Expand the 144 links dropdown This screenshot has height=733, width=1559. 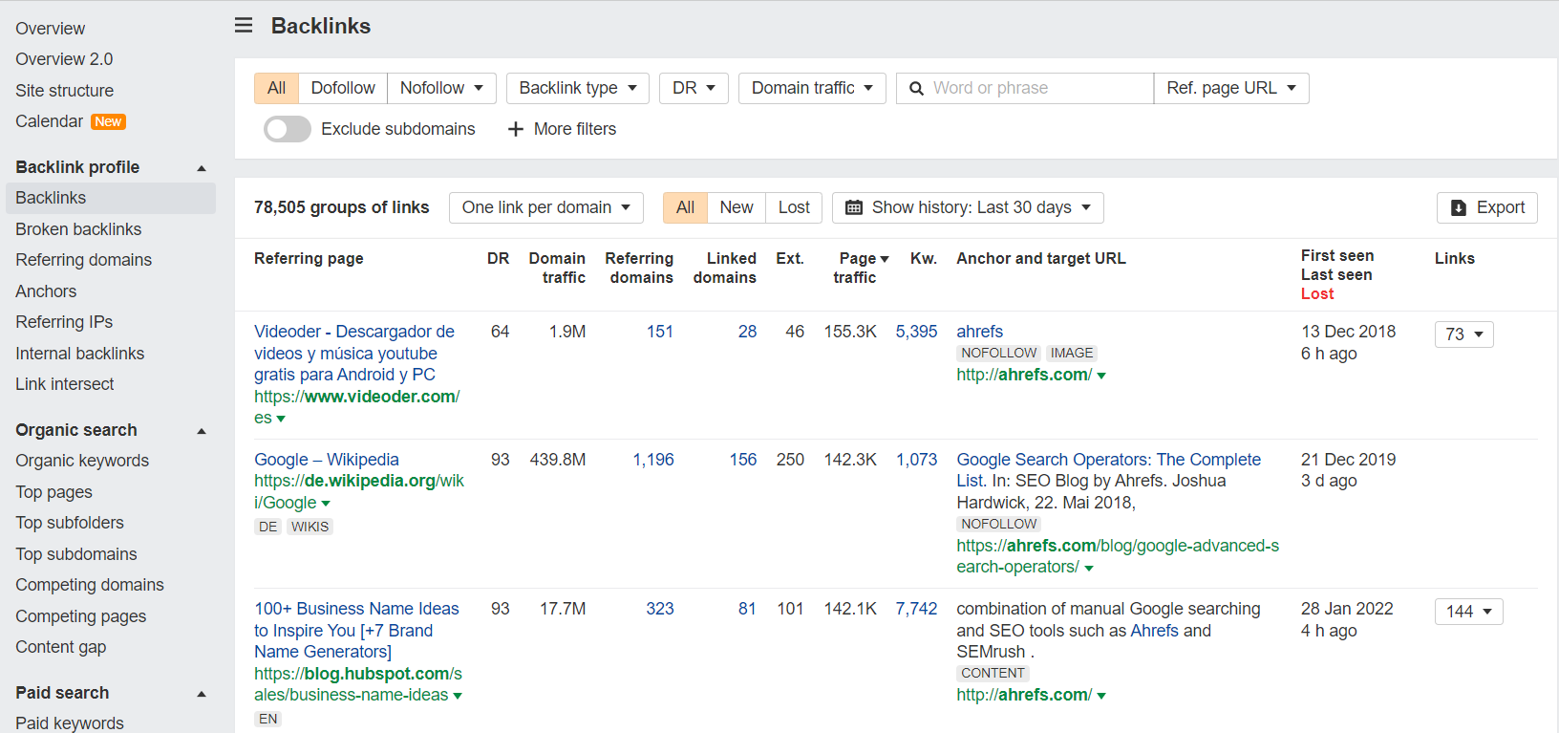click(1469, 612)
